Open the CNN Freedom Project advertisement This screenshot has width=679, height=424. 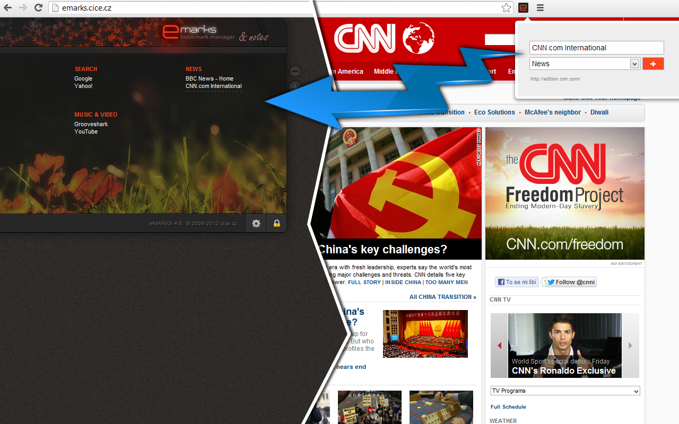pyautogui.click(x=565, y=193)
